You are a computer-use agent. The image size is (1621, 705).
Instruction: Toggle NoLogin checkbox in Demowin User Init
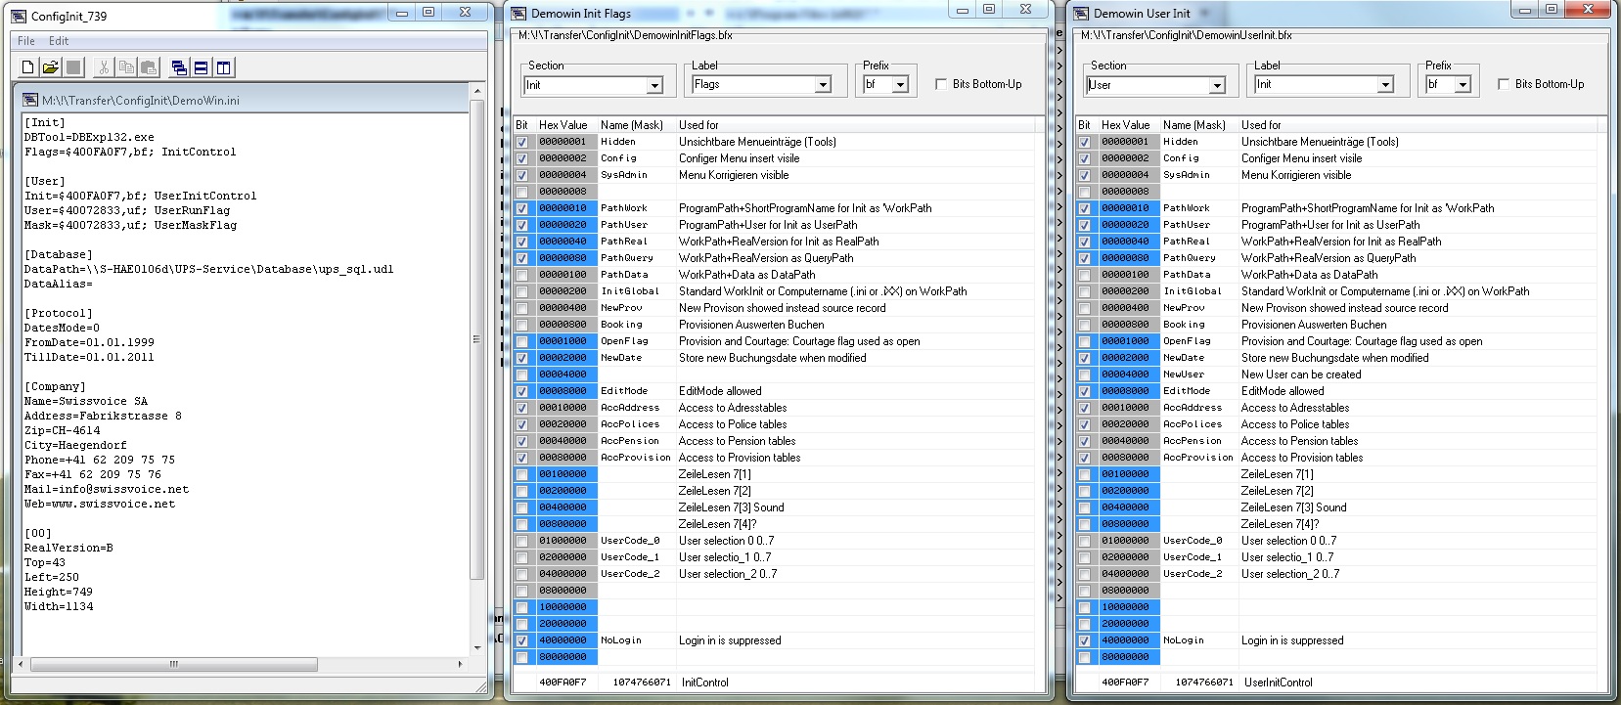pos(1084,640)
